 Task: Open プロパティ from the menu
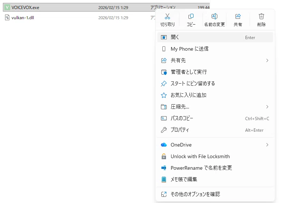(215, 130)
